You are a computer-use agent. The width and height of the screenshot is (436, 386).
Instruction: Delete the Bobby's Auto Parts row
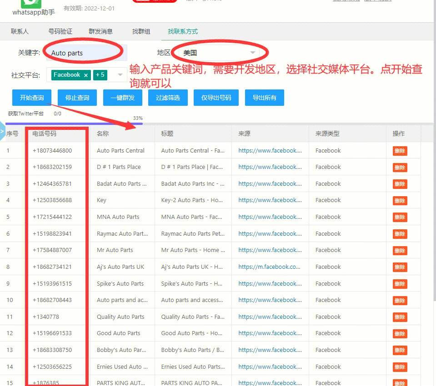pos(400,350)
